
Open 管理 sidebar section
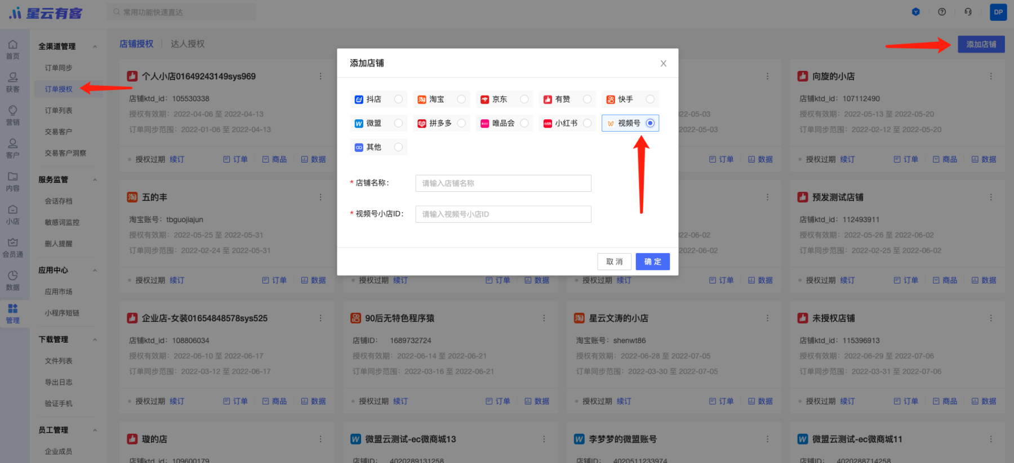pos(13,314)
